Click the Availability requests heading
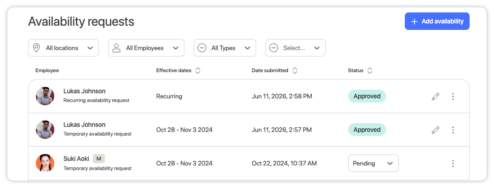 pyautogui.click(x=81, y=22)
